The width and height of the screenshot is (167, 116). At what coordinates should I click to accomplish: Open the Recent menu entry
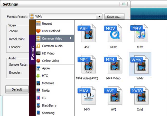(x=55, y=24)
